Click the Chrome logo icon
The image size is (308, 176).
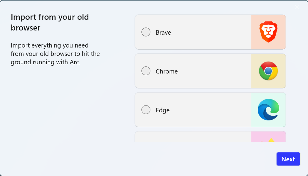268,71
